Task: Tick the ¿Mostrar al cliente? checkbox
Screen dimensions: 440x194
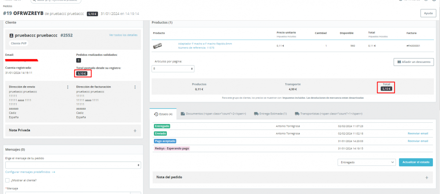Action: [x=7, y=180]
